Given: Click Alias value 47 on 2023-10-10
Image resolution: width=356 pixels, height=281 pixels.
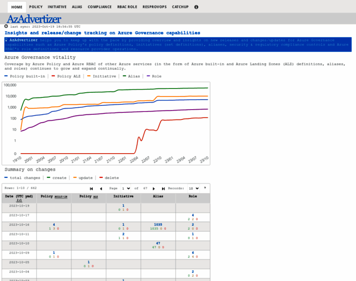Looking at the screenshot, I should tap(158, 243).
